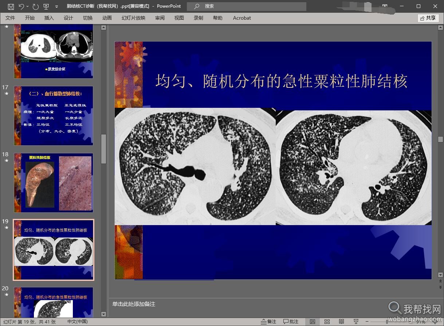Screen dimensions: 444x326
Task: Click the 共享 share button
Action: 428,18
